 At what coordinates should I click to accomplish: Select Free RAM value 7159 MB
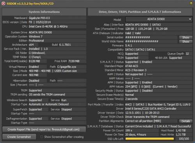click(x=74, y=61)
